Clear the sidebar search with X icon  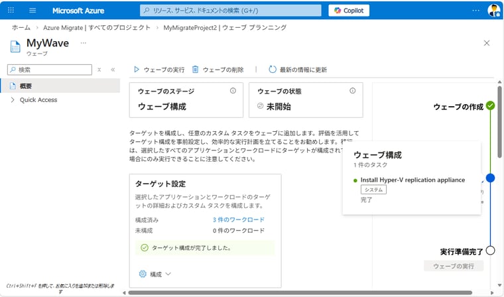[99, 70]
